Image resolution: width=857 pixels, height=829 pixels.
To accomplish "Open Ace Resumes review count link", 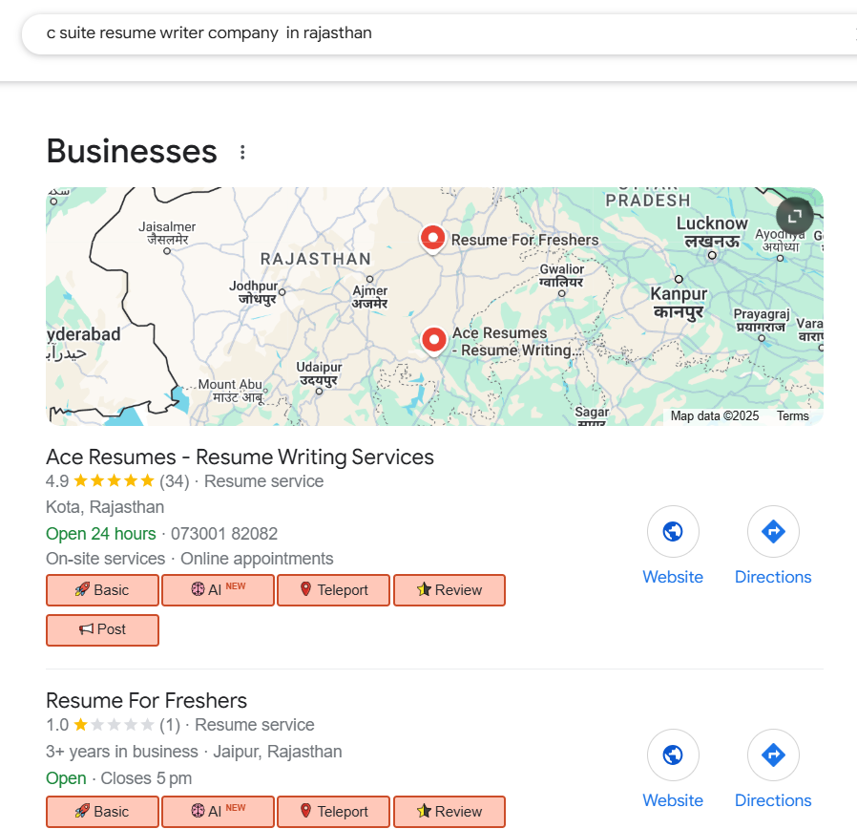I will tap(174, 481).
